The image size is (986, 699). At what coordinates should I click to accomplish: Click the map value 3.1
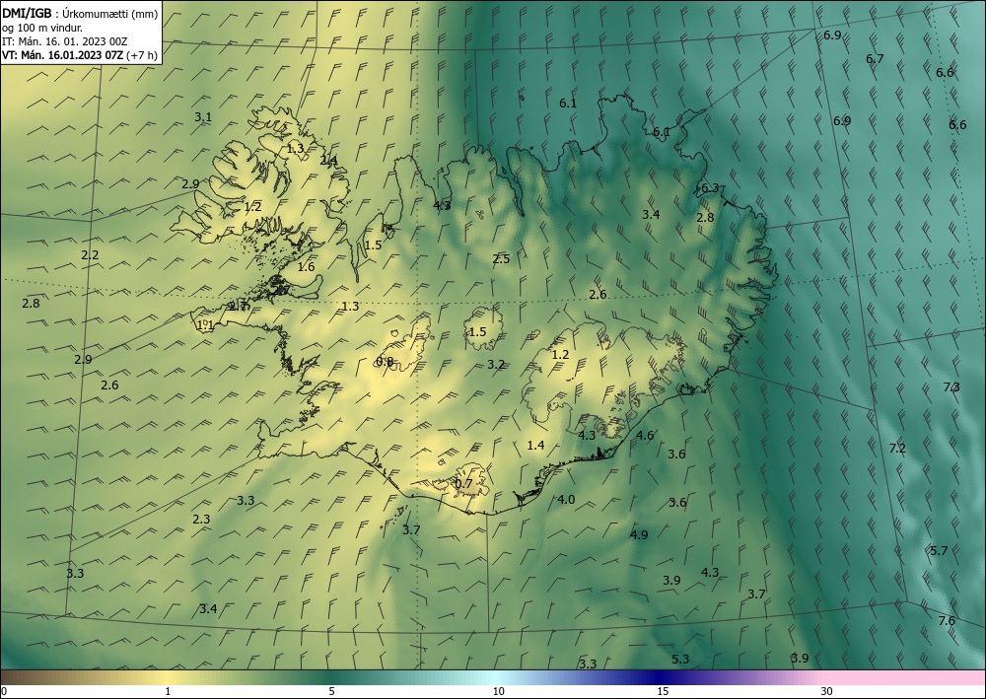click(203, 117)
